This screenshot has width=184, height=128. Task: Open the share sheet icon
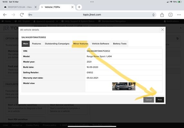(162, 15)
